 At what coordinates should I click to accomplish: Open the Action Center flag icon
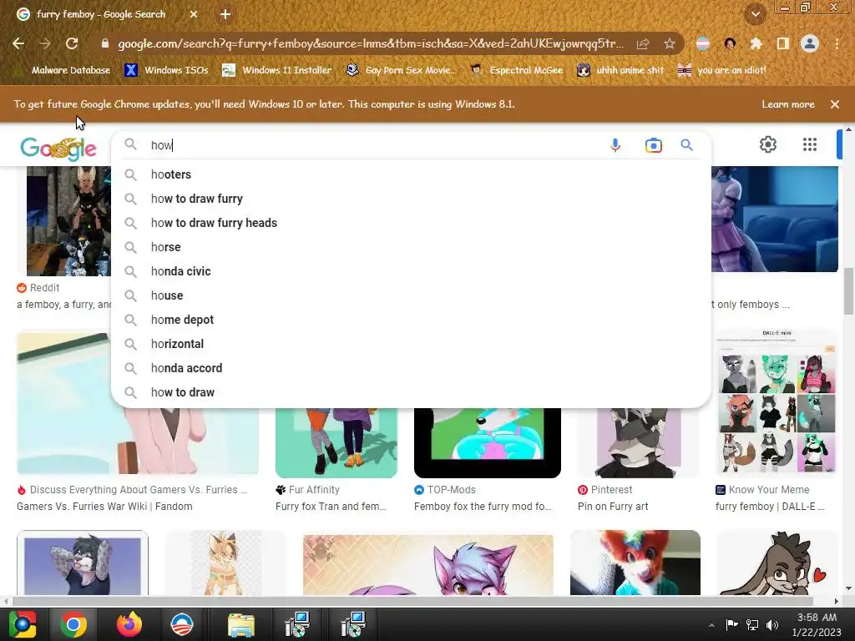731,624
